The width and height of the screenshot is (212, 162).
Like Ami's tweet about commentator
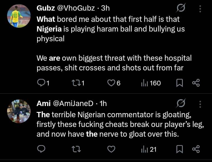[111, 149]
